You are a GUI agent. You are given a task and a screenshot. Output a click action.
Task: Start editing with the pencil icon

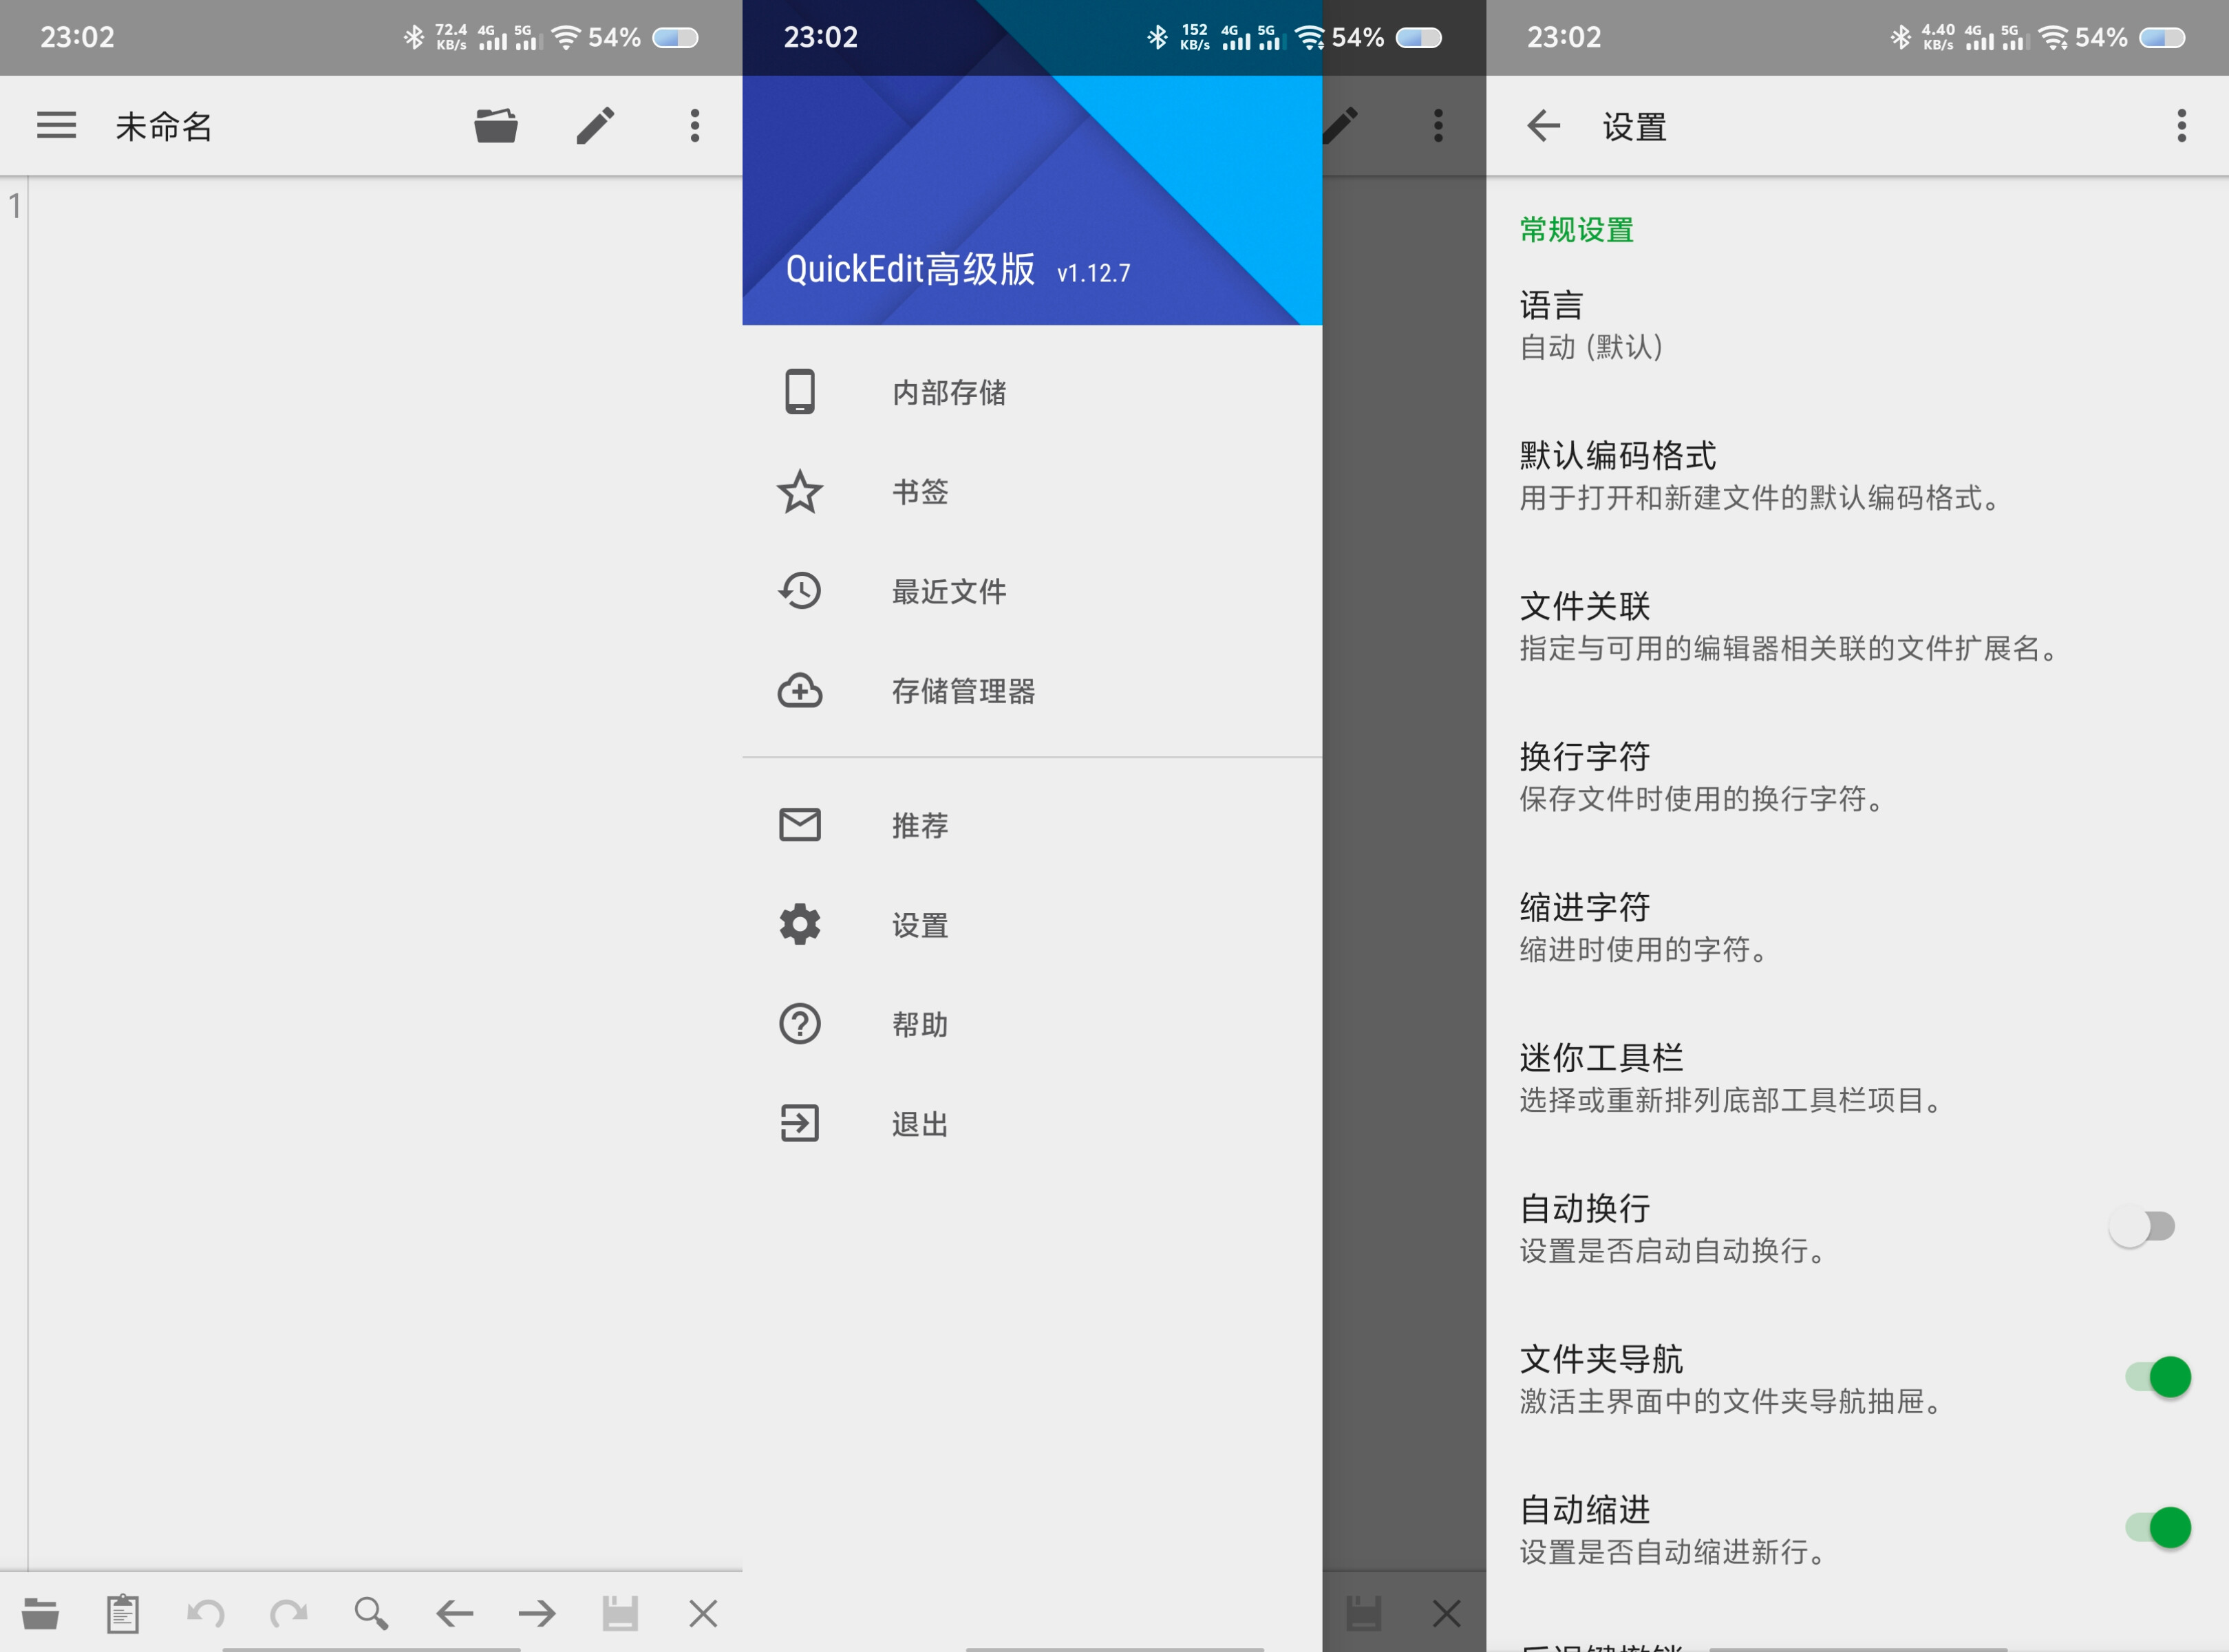click(x=595, y=125)
